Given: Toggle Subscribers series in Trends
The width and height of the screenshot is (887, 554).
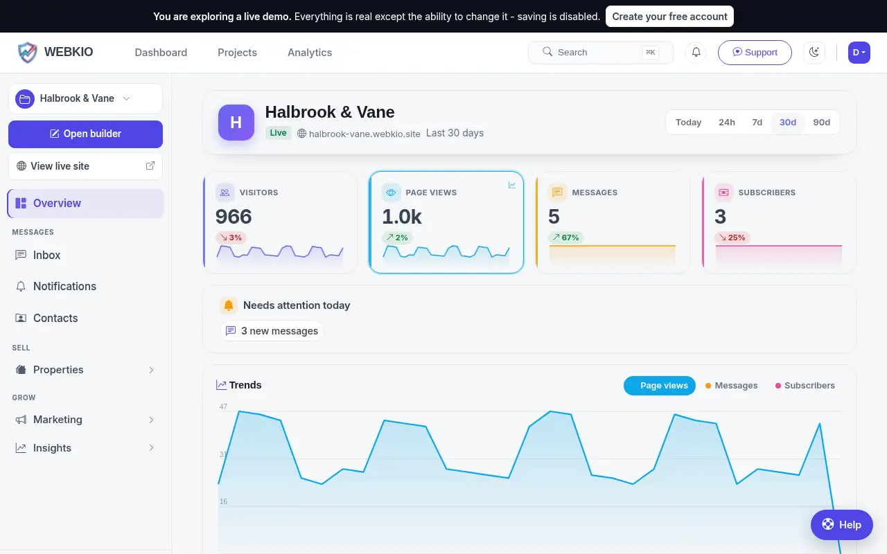Looking at the screenshot, I should tap(805, 386).
